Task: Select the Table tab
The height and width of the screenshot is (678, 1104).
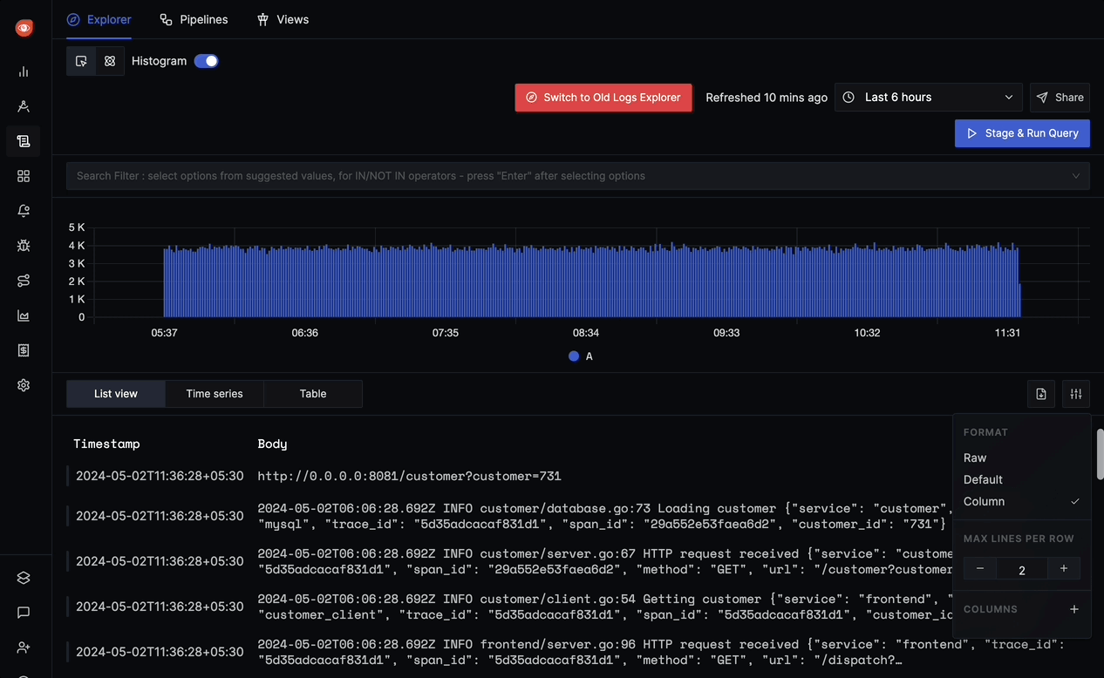Action: [x=313, y=394]
